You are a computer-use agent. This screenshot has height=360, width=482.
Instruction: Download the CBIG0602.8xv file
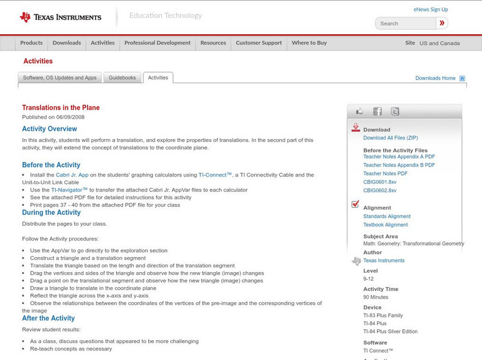[x=380, y=191]
